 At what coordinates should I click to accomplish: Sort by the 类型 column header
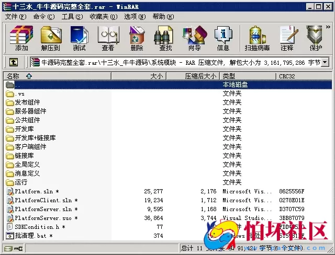(x=248, y=76)
